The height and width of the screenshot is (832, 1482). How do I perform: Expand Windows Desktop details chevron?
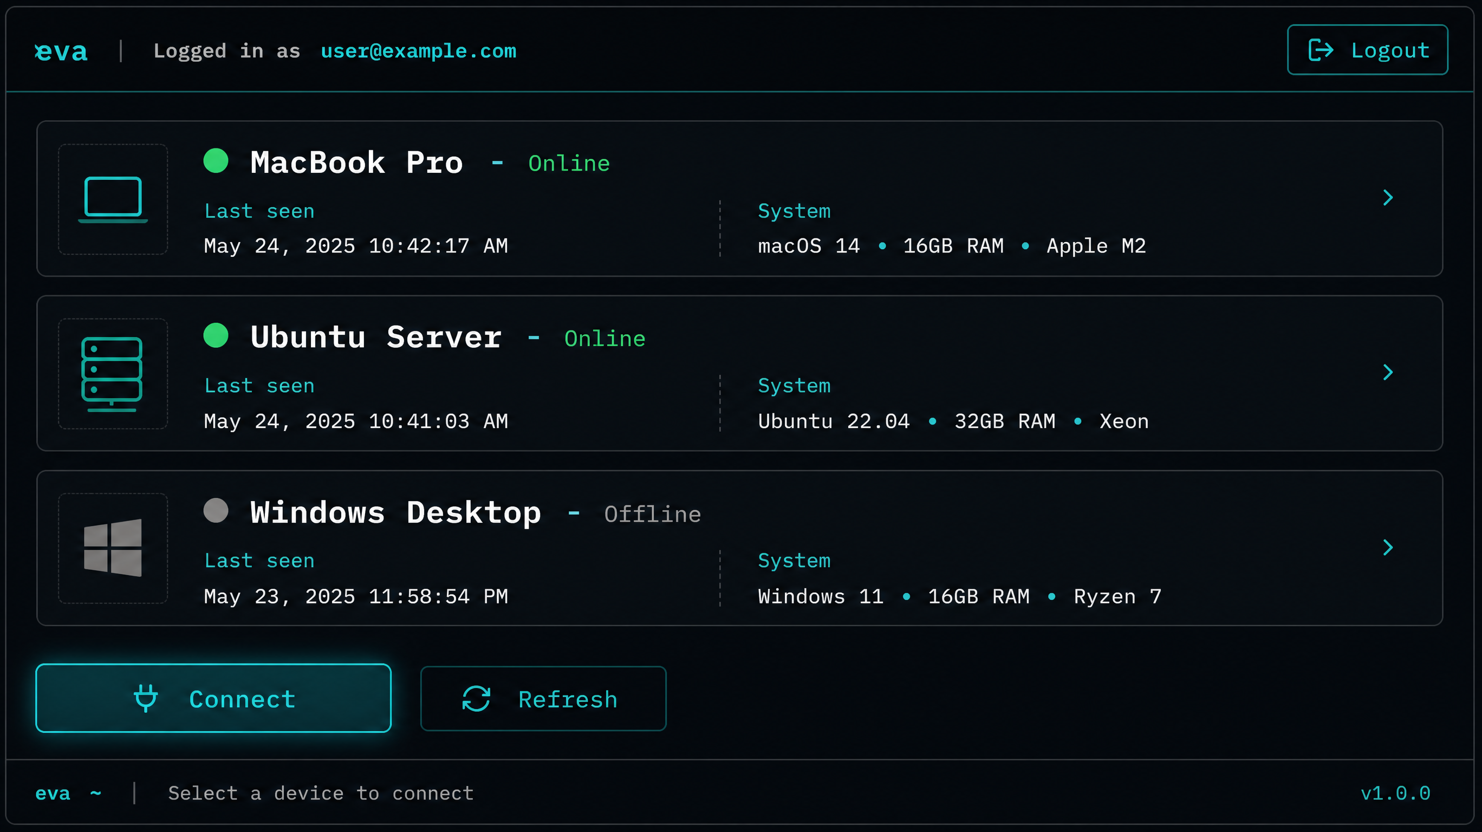point(1388,547)
